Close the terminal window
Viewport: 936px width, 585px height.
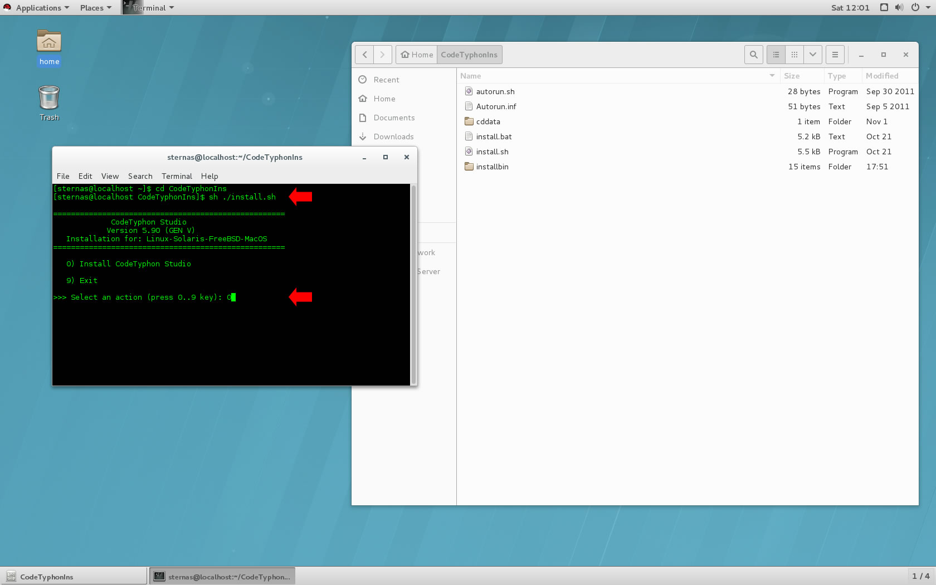407,158
